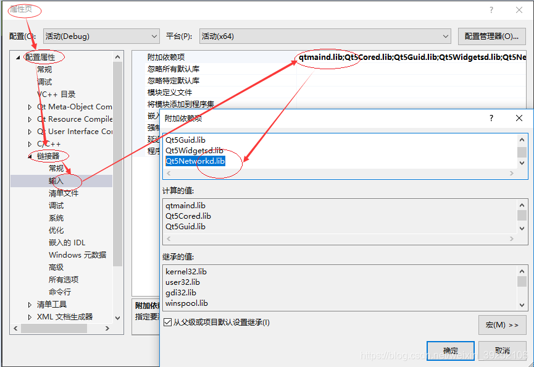Click the 配置管理器(O)... button
Screen dimensions: 534x367
(492, 36)
